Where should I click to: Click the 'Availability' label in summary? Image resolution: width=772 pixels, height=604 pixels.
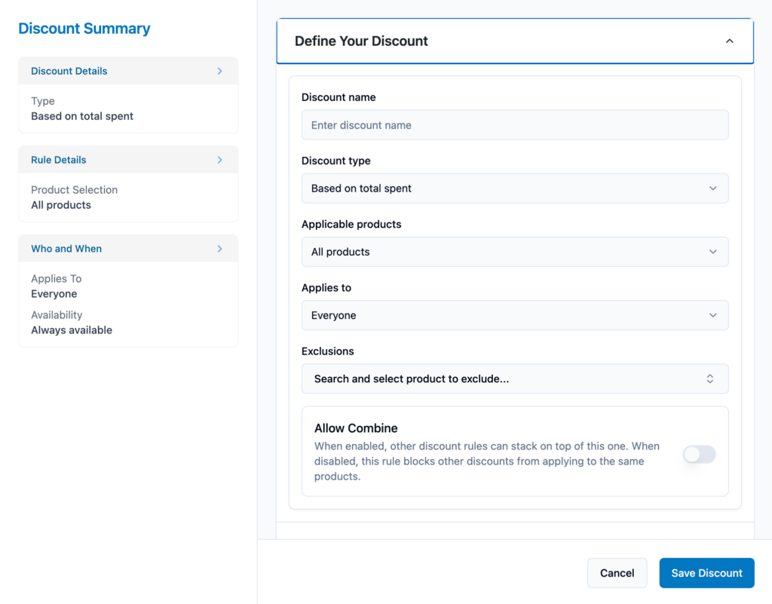(57, 315)
